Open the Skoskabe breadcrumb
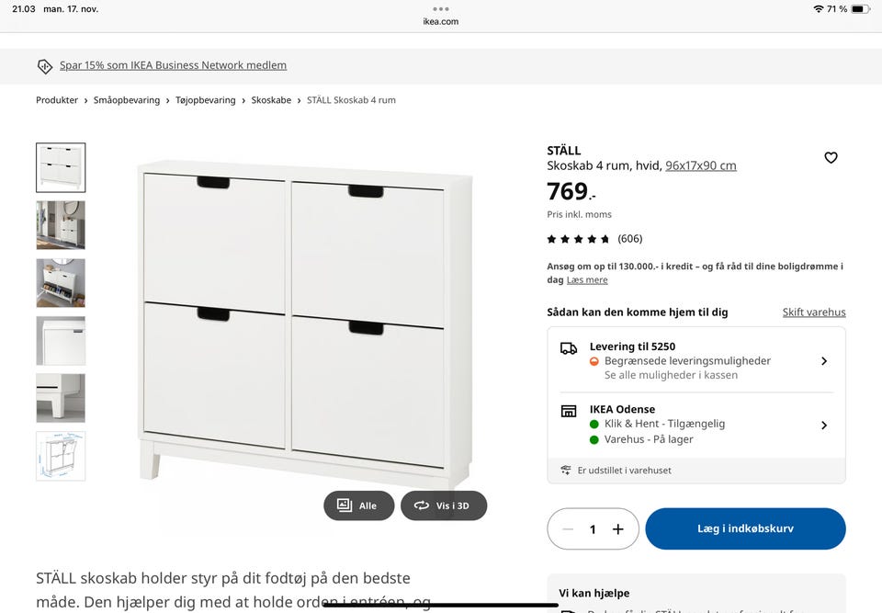 [271, 100]
